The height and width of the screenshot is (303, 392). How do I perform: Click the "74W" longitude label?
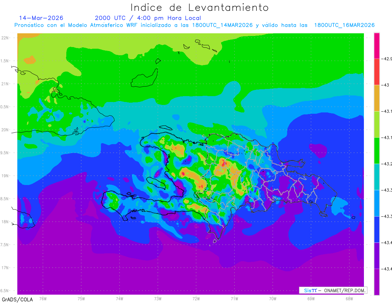click(x=120, y=299)
